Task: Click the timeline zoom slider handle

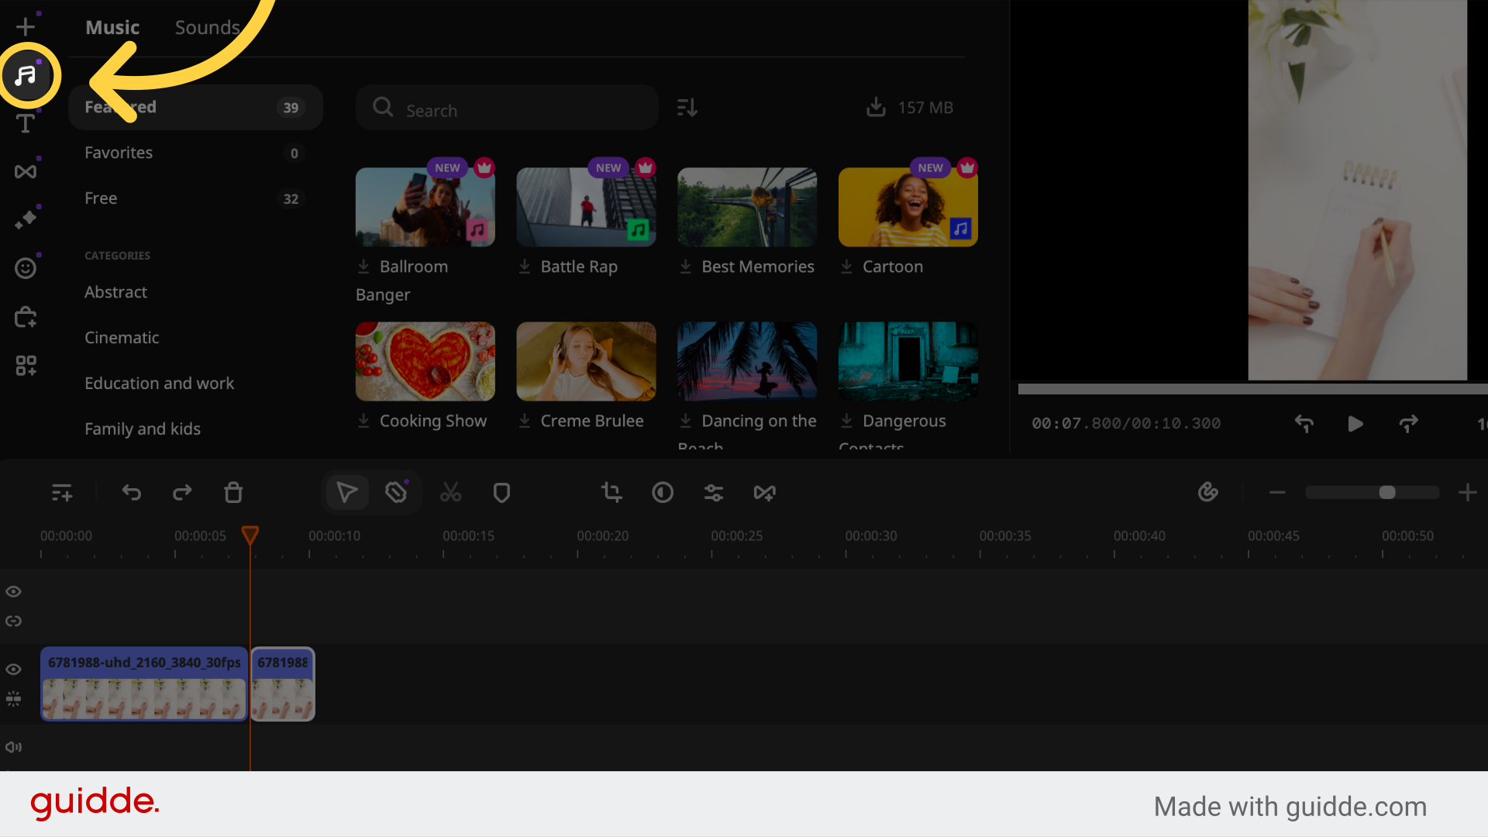Action: click(1387, 492)
